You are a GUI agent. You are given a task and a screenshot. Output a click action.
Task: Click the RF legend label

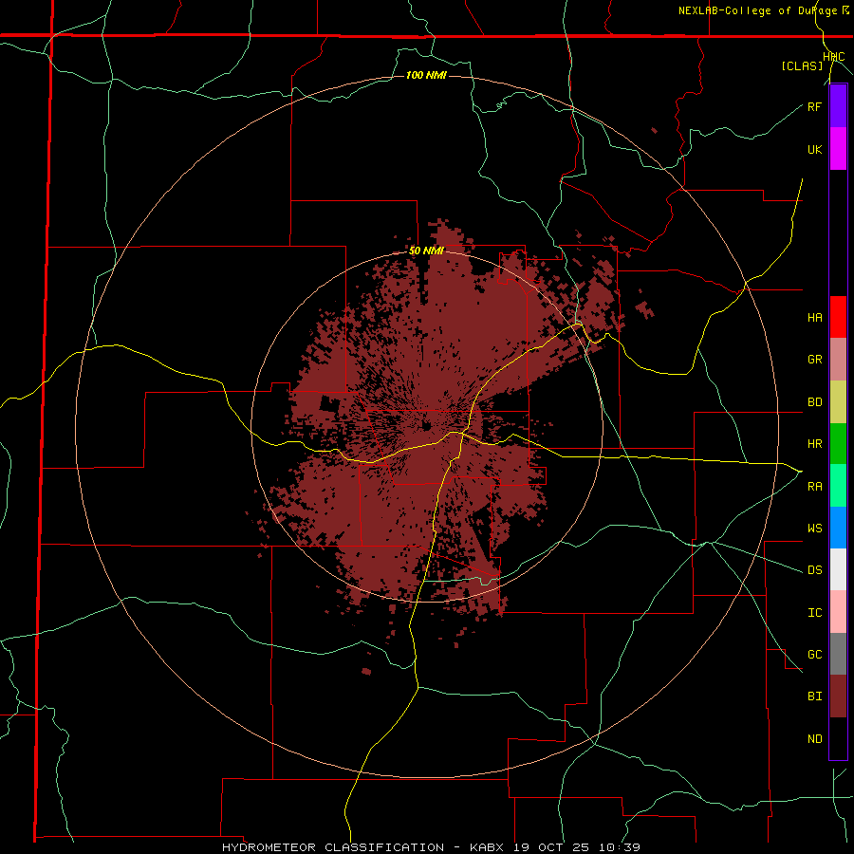tap(814, 106)
